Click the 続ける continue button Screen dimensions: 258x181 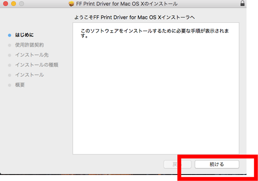217,164
